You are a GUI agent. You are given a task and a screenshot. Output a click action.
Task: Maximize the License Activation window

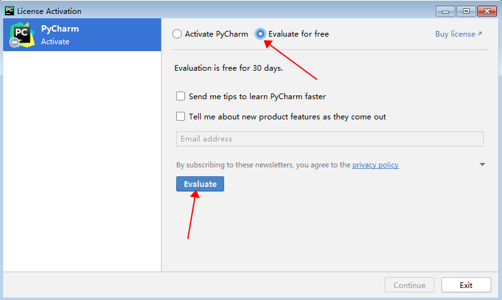(x=466, y=11)
